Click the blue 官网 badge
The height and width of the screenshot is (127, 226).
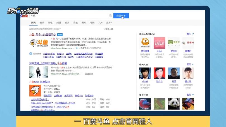[60, 34]
